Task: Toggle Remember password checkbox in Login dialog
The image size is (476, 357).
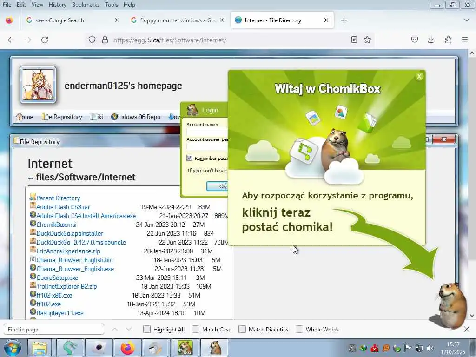Action: pyautogui.click(x=189, y=158)
